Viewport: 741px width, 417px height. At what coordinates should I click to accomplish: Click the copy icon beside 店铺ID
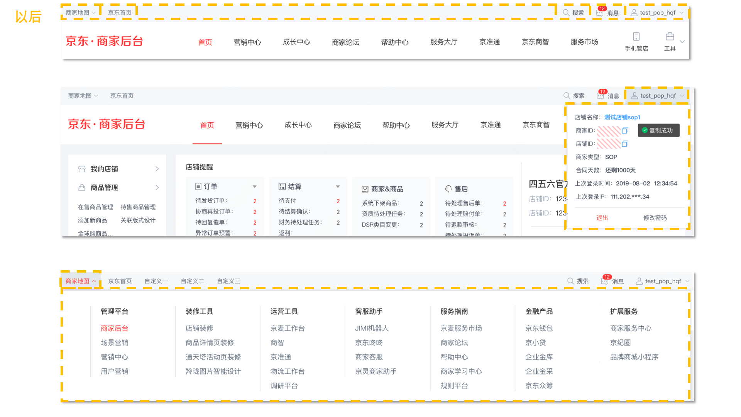[x=625, y=144]
